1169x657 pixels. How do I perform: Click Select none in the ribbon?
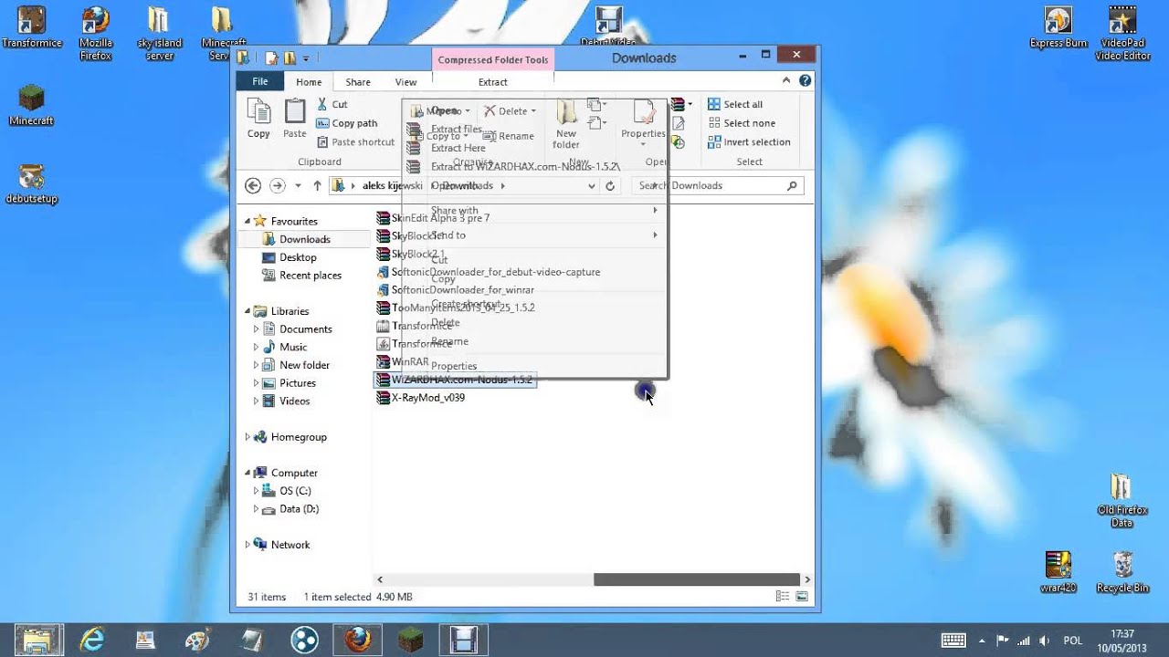[x=742, y=123]
